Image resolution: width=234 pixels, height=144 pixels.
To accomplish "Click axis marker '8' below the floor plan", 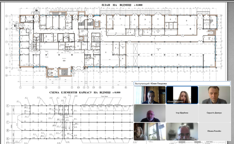I will tap(100, 87).
